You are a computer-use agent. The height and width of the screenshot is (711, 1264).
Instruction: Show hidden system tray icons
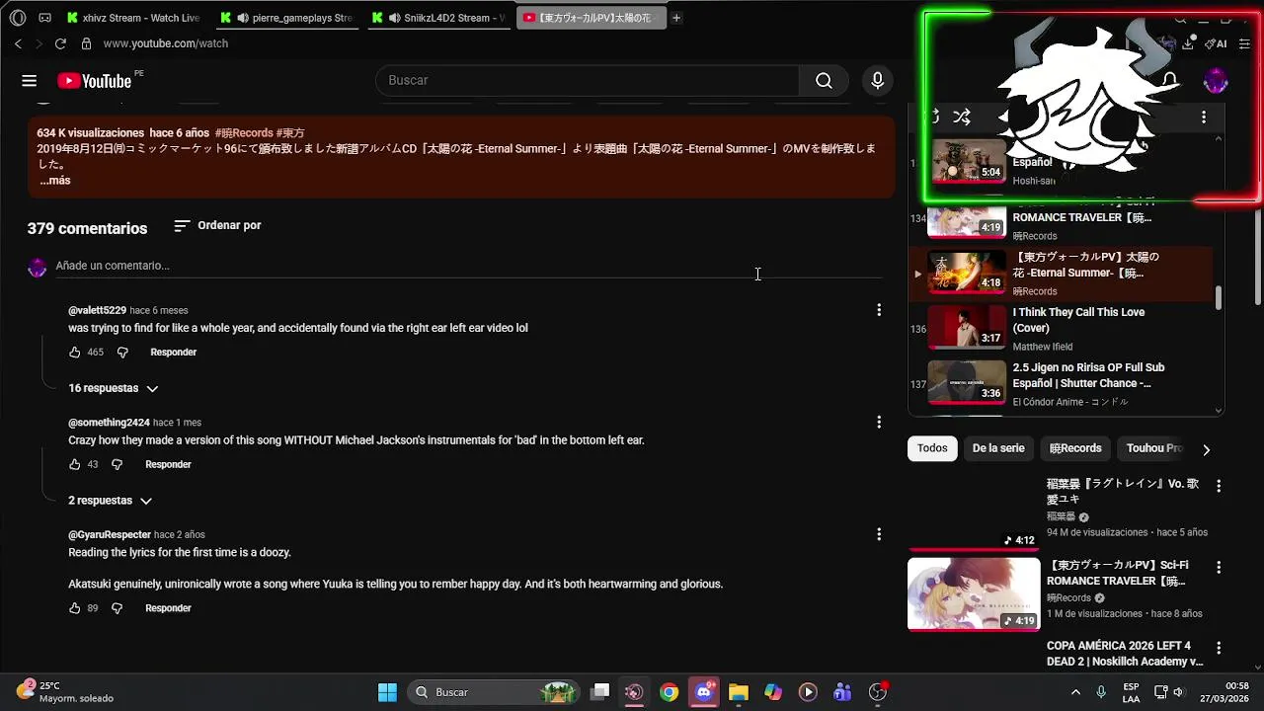pos(1075,692)
